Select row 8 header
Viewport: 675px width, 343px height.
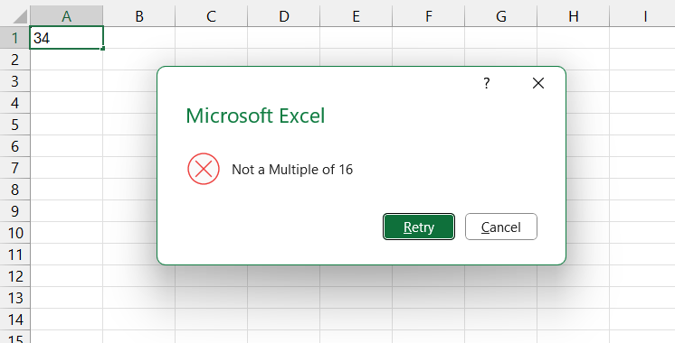15,190
